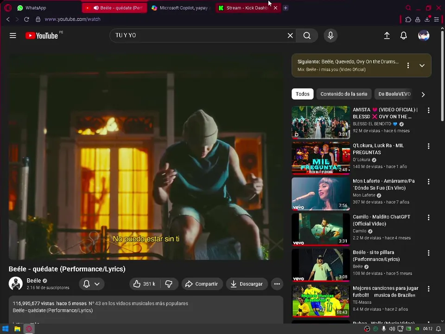Open the taskbar microphone tray icon

(384, 329)
